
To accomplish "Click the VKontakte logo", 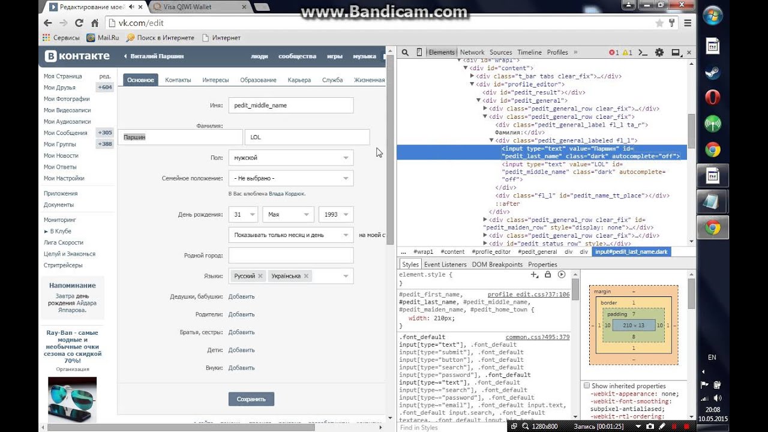I will [x=77, y=56].
